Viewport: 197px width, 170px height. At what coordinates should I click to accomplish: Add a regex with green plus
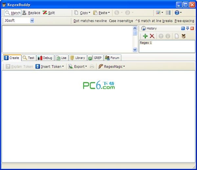point(145,36)
